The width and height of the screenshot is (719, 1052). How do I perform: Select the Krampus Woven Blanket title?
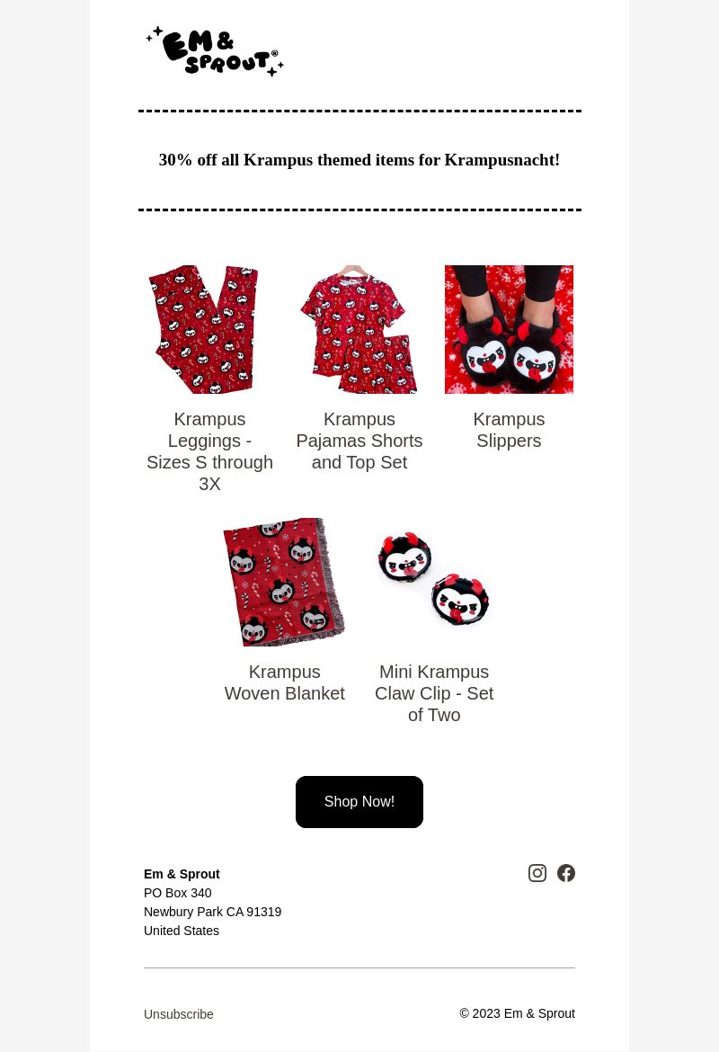[x=284, y=682]
